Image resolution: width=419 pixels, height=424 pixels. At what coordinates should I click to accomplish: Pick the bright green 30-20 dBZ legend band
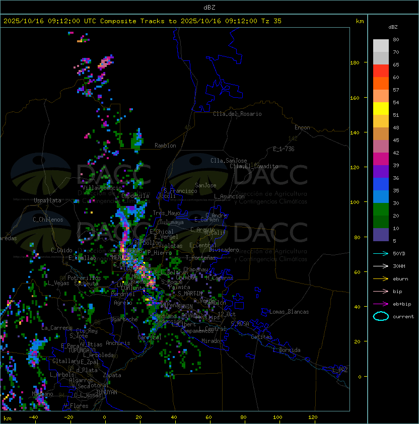381,209
